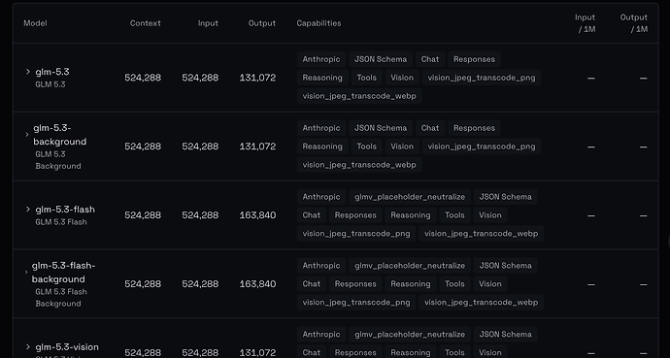Image resolution: width=670 pixels, height=358 pixels.
Task: Click the Output column header
Action: coord(262,23)
